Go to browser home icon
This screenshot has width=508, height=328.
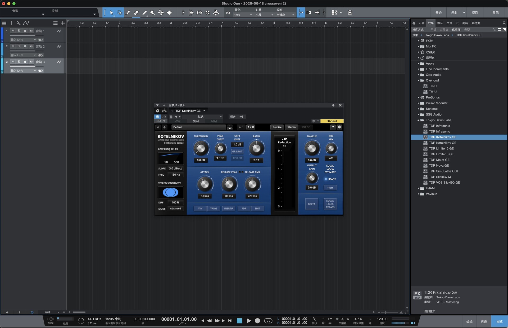[414, 23]
